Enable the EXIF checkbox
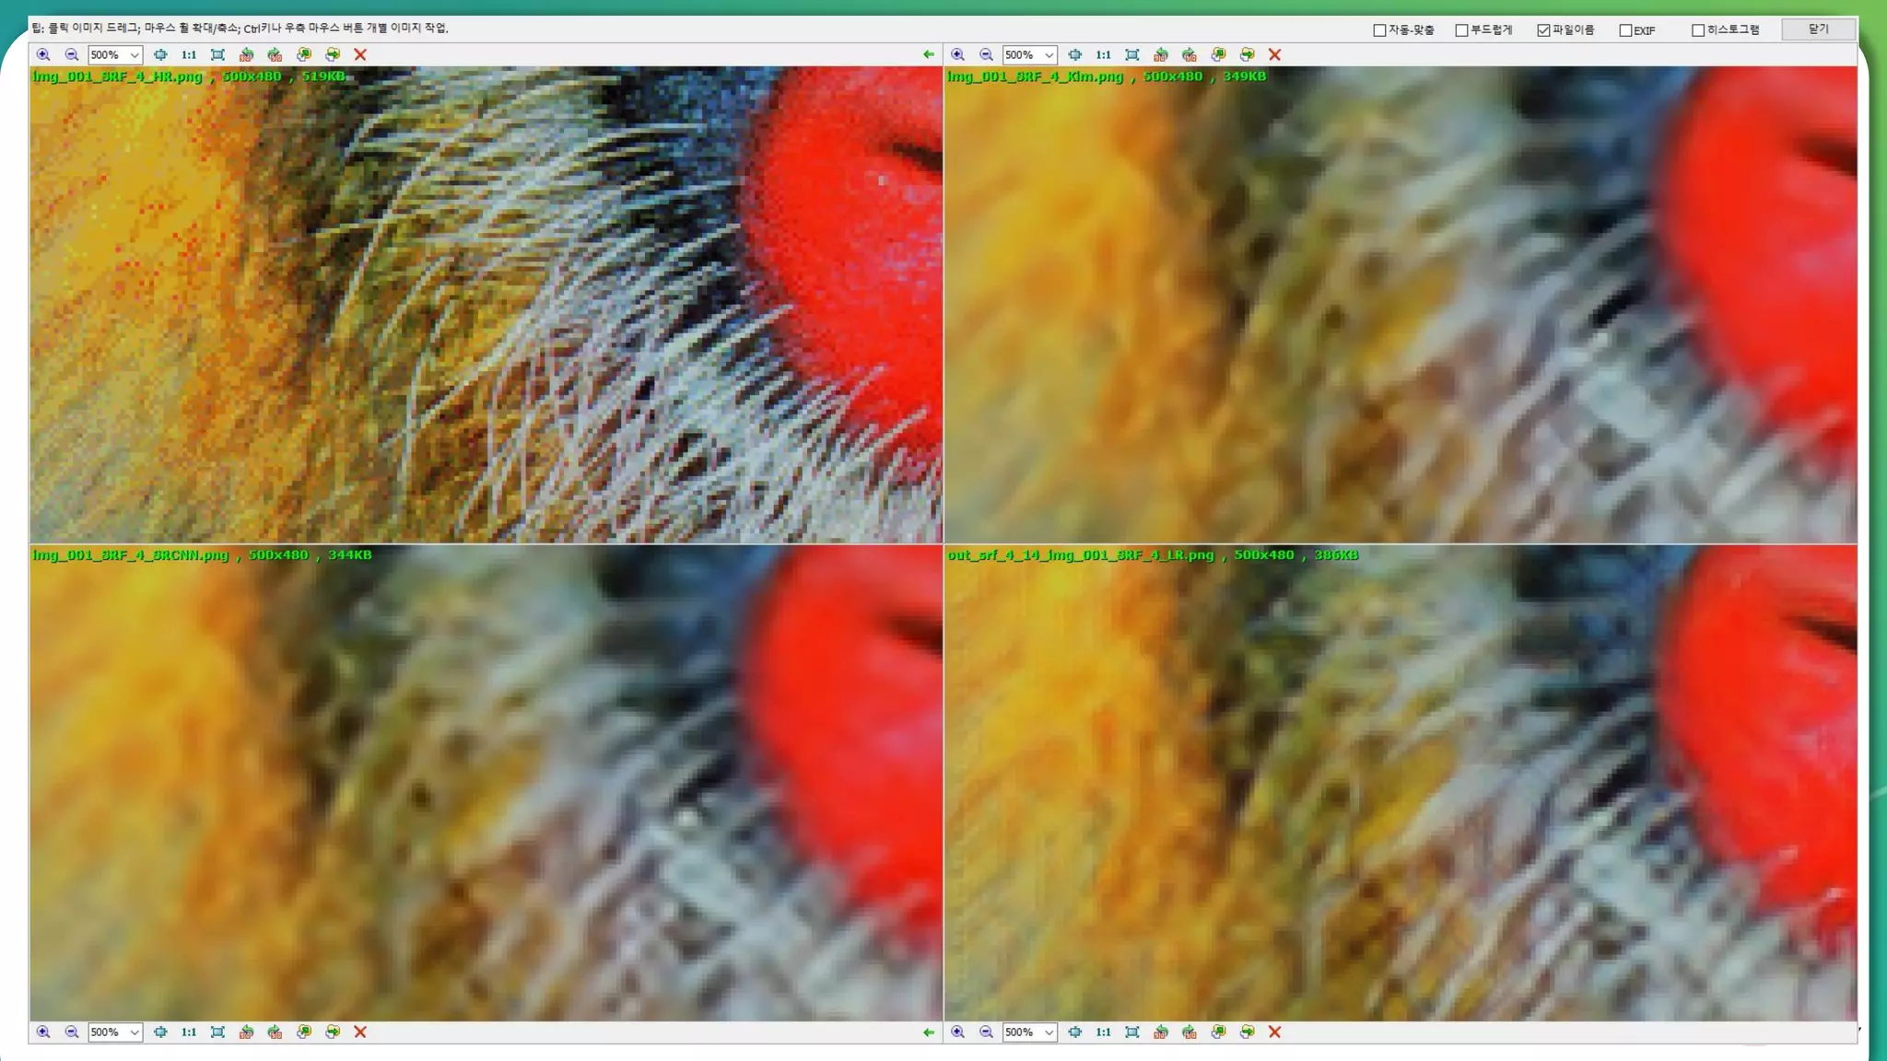1887x1061 pixels. point(1625,30)
